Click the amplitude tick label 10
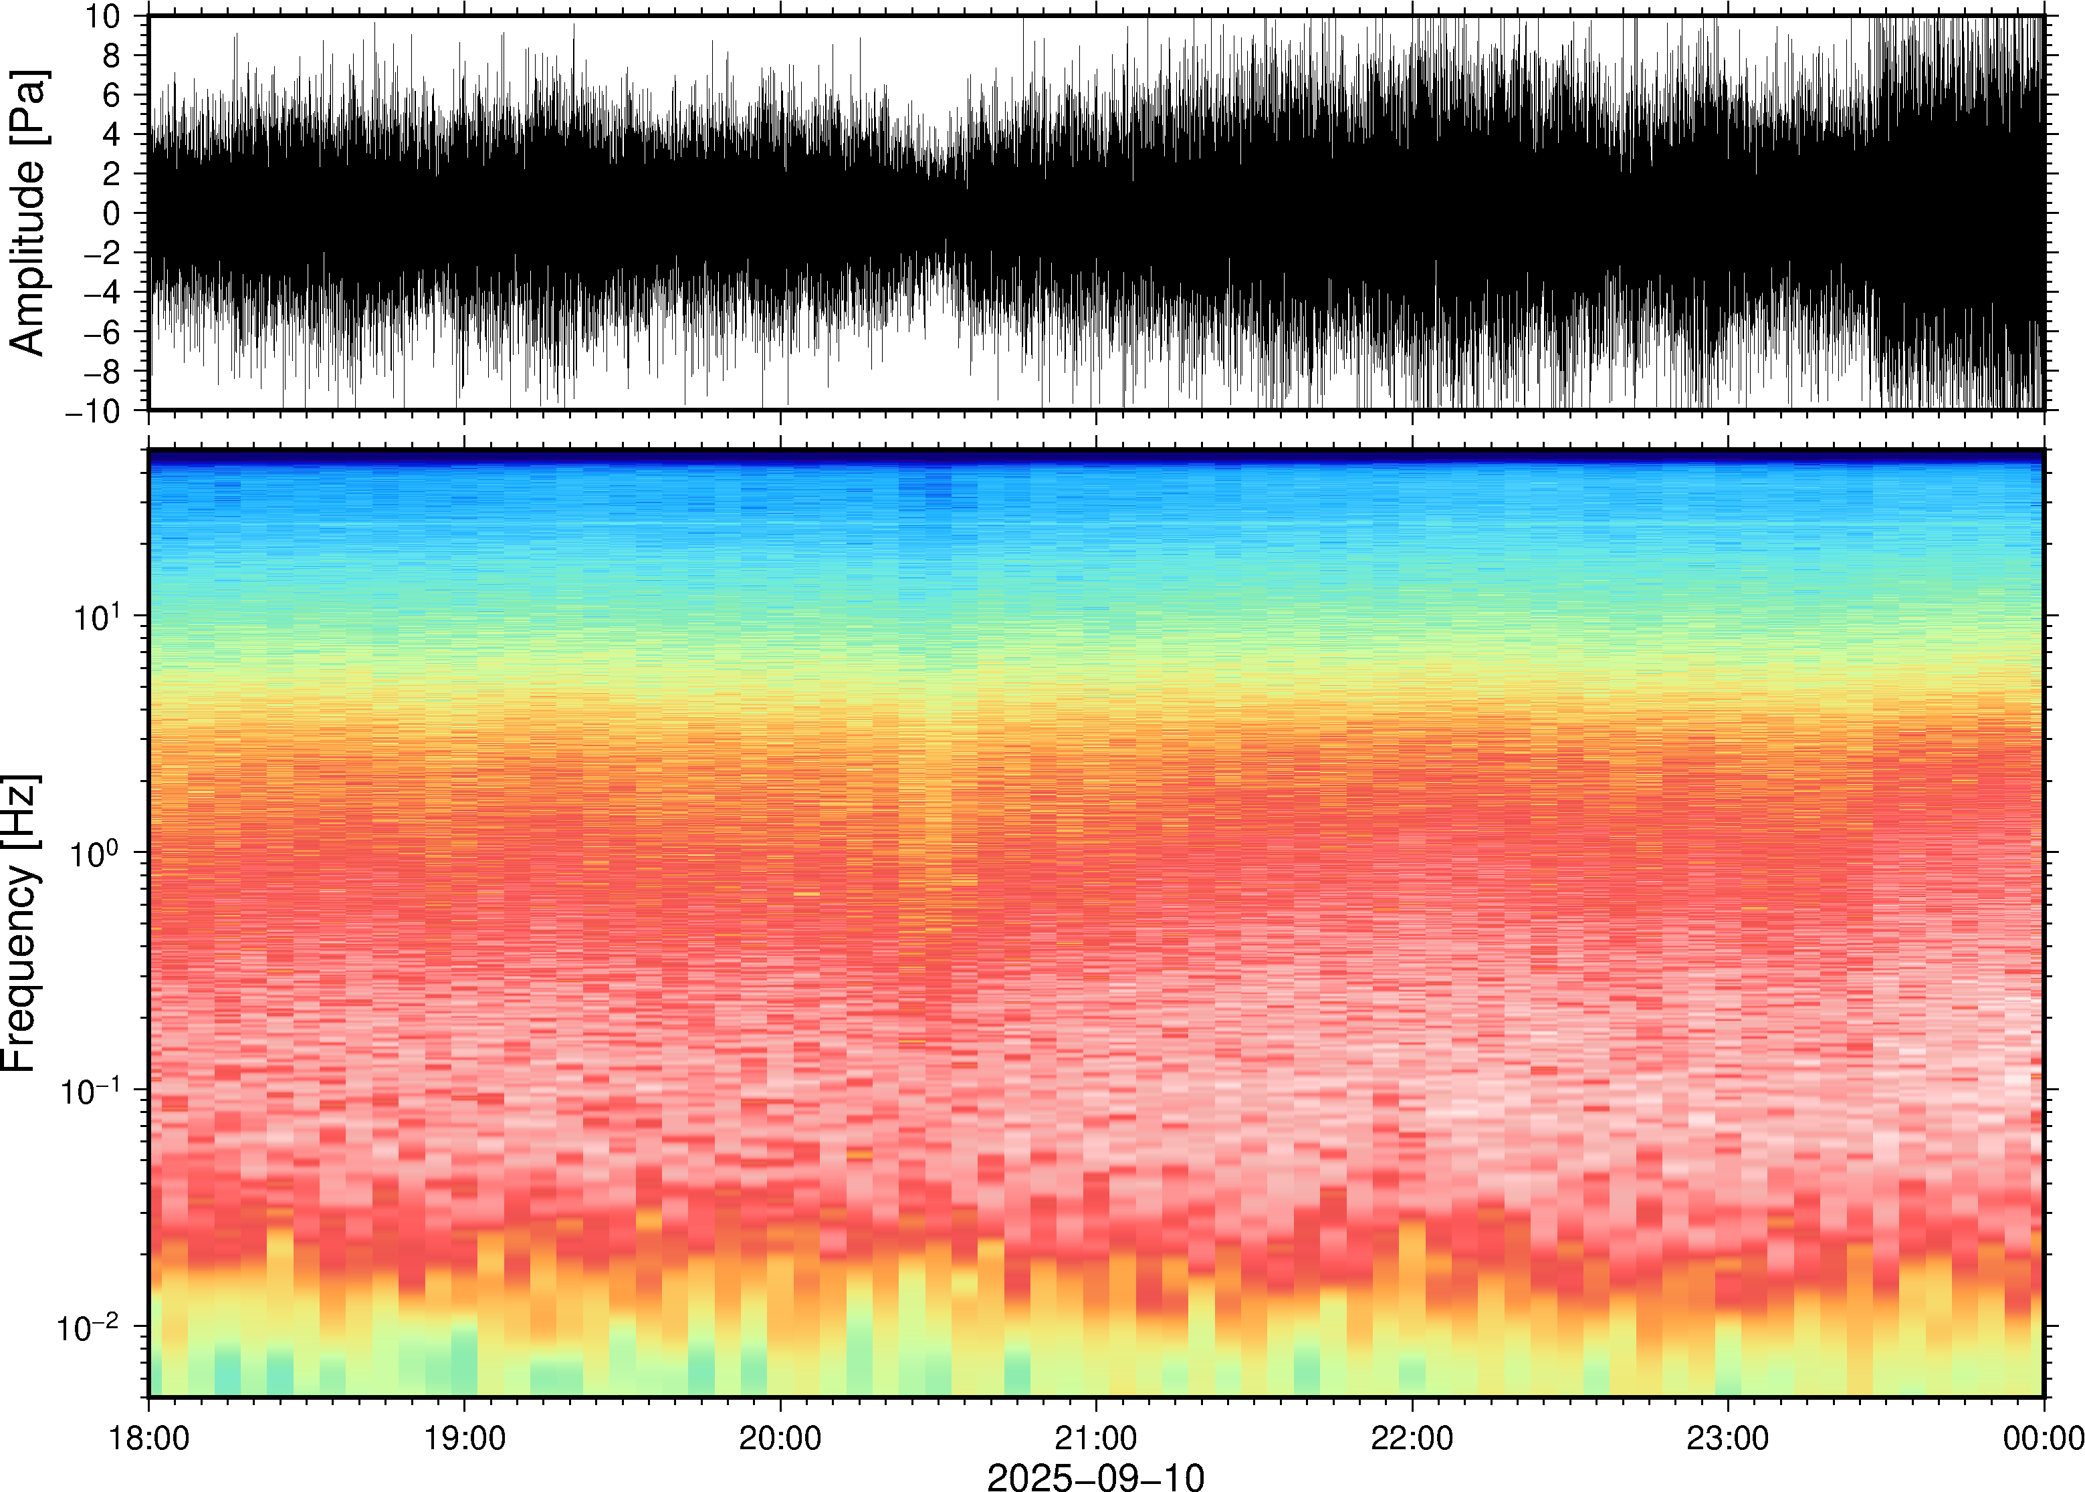This screenshot has height=1492, width=2085. (x=102, y=15)
